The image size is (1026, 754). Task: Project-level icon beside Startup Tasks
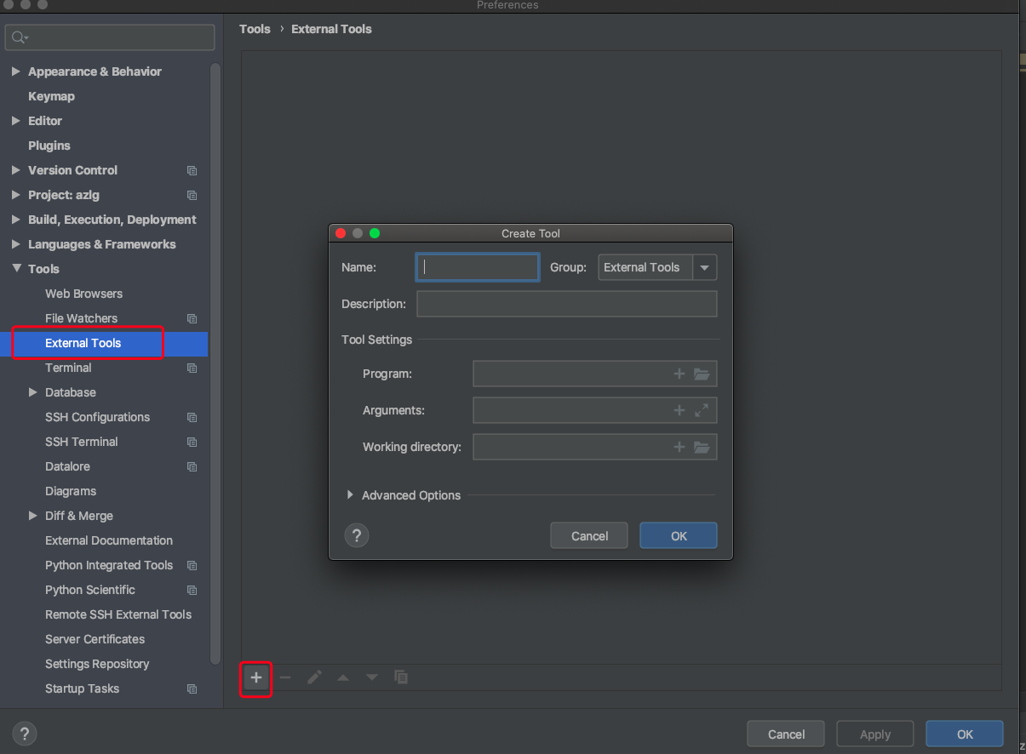[192, 688]
